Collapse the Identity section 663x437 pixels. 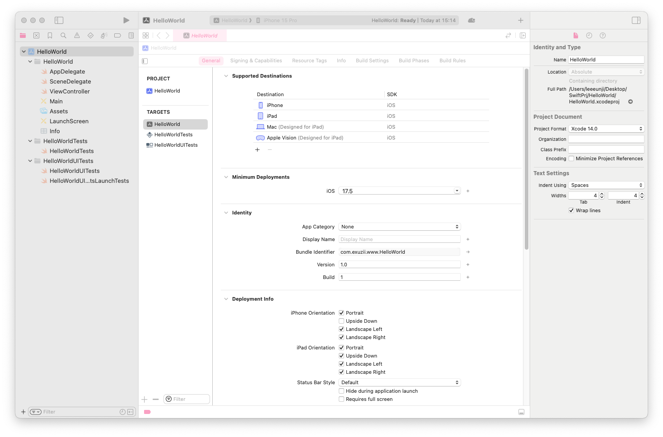click(x=226, y=213)
